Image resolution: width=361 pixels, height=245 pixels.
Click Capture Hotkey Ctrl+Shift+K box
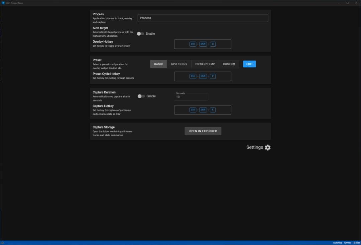(203, 110)
